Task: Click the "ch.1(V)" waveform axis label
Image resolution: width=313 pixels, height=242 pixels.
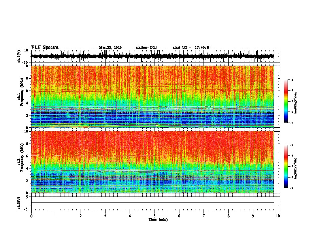Action: (19, 56)
